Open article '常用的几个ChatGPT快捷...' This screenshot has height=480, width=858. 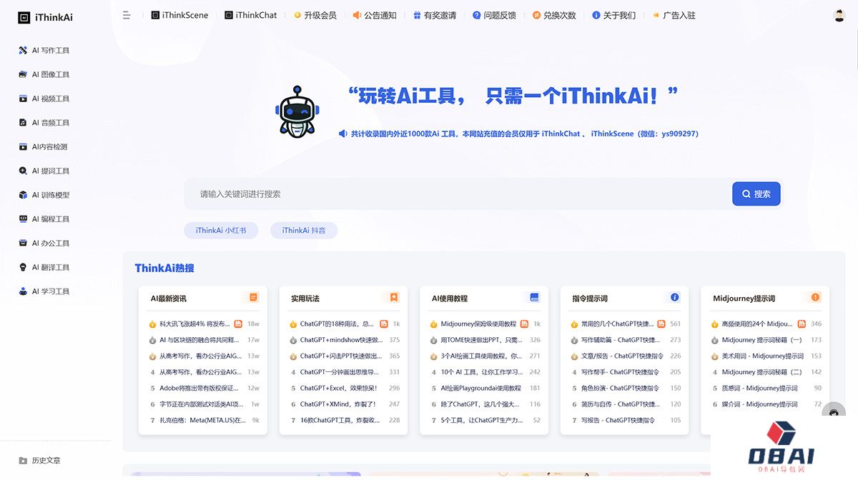point(618,324)
